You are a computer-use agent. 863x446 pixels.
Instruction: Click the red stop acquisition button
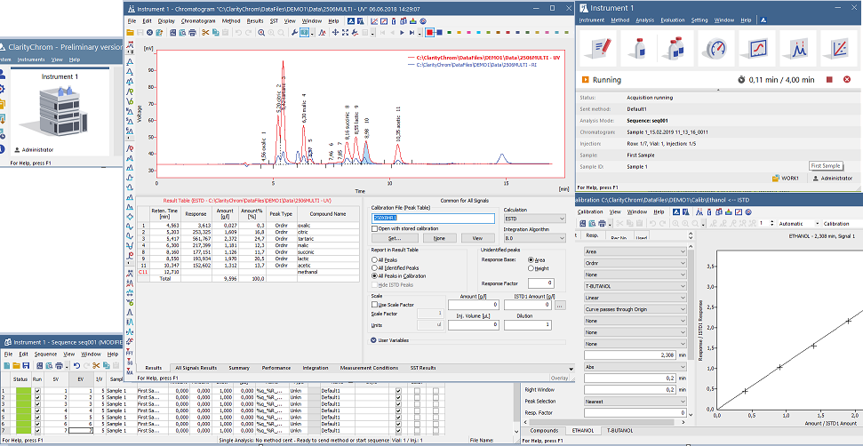click(829, 80)
